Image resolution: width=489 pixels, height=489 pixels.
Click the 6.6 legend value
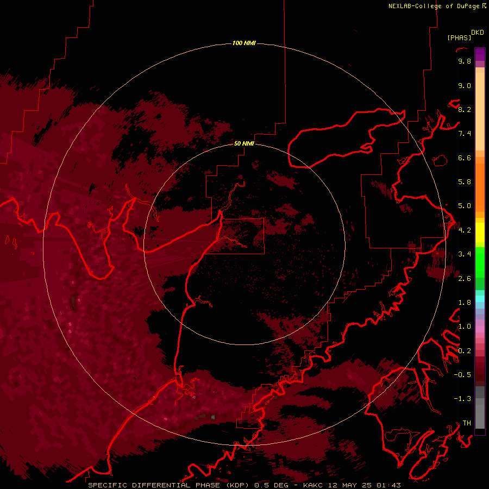[465, 158]
